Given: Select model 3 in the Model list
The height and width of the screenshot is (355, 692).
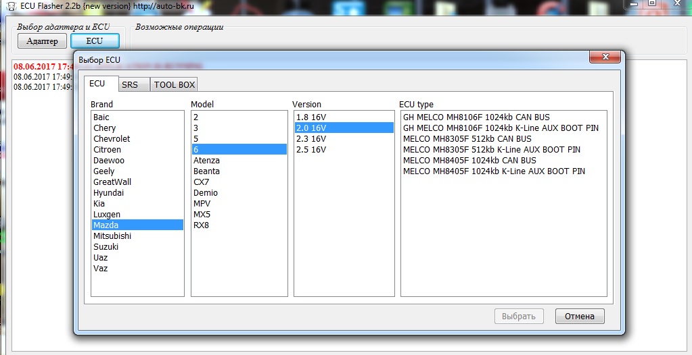Looking at the screenshot, I should (x=239, y=128).
